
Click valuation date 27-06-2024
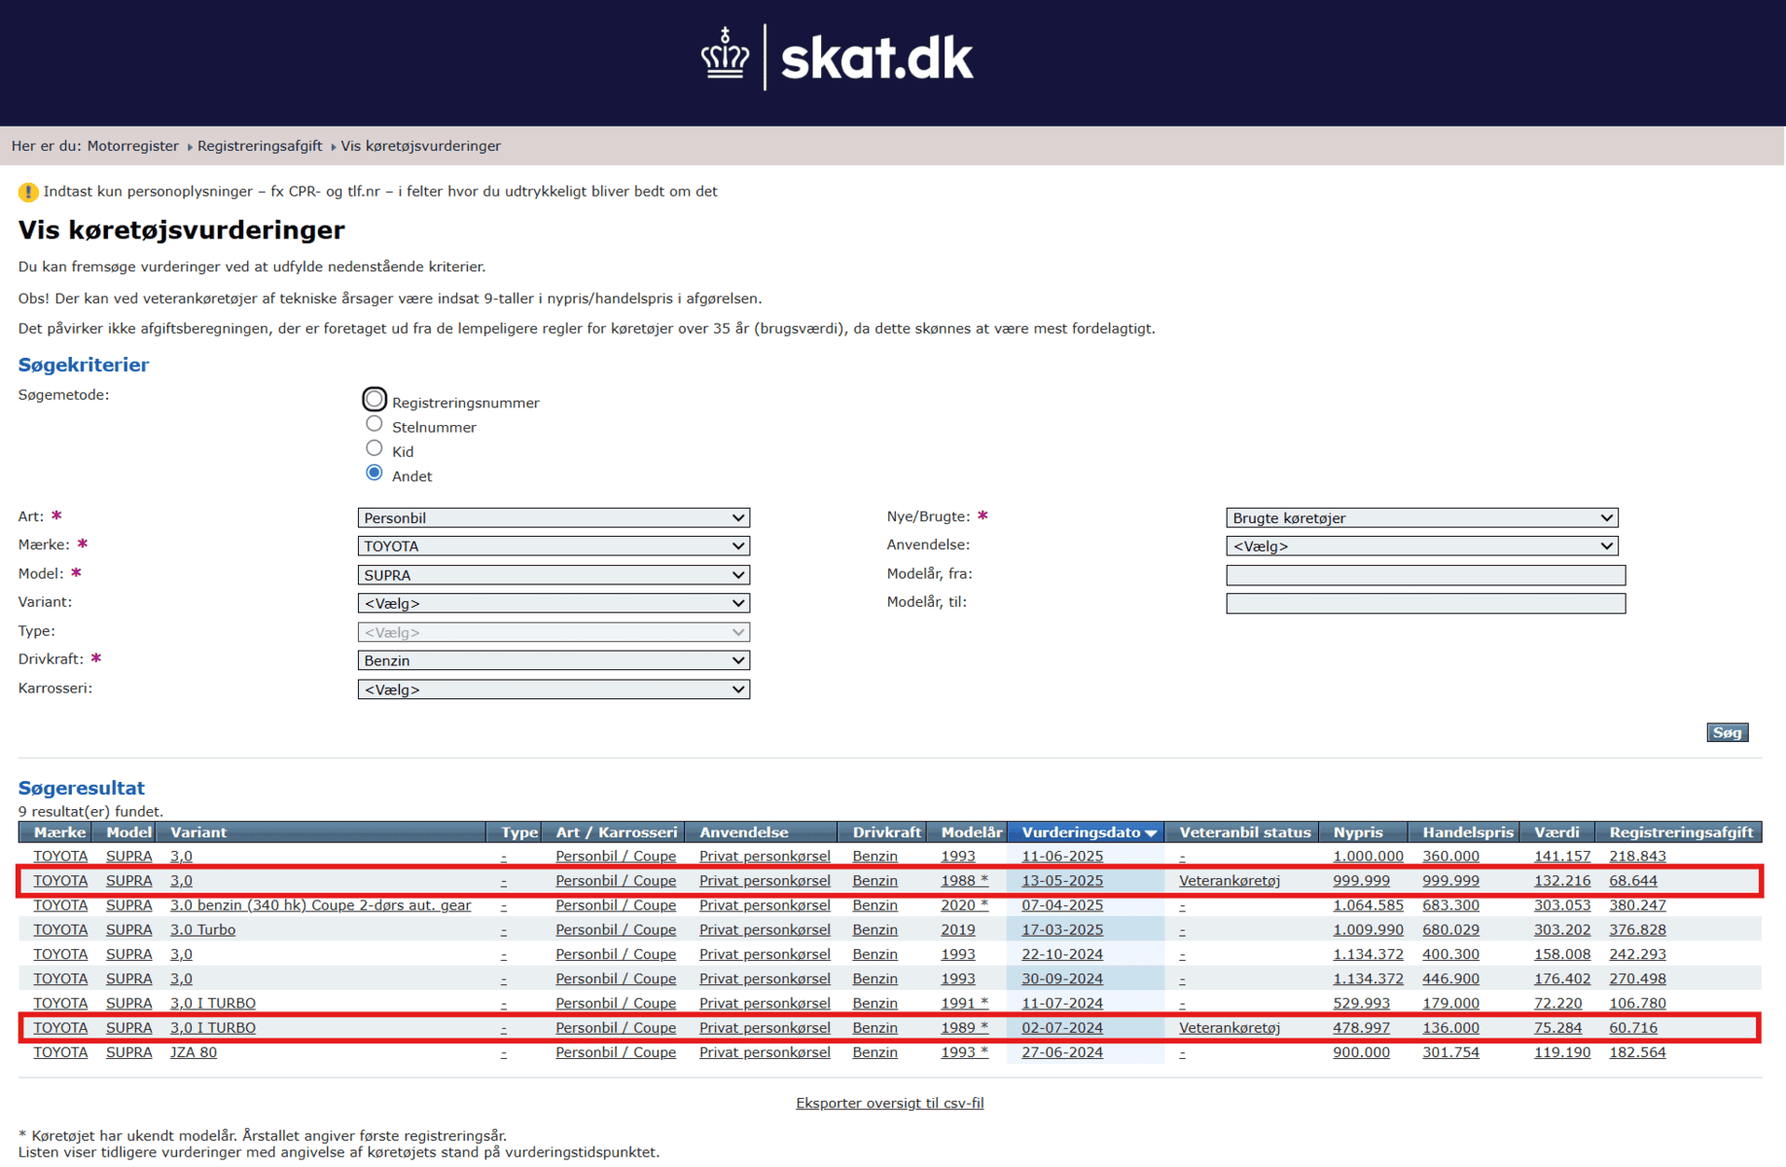click(1062, 1052)
